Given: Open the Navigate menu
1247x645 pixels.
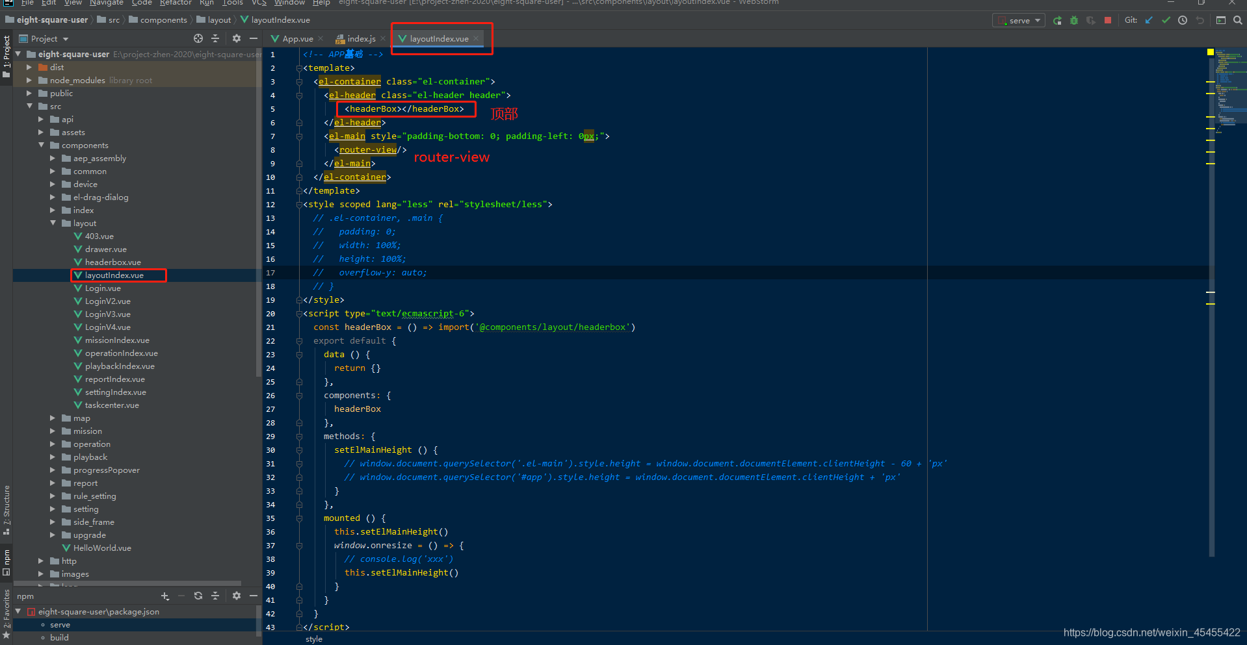Looking at the screenshot, I should [x=107, y=3].
